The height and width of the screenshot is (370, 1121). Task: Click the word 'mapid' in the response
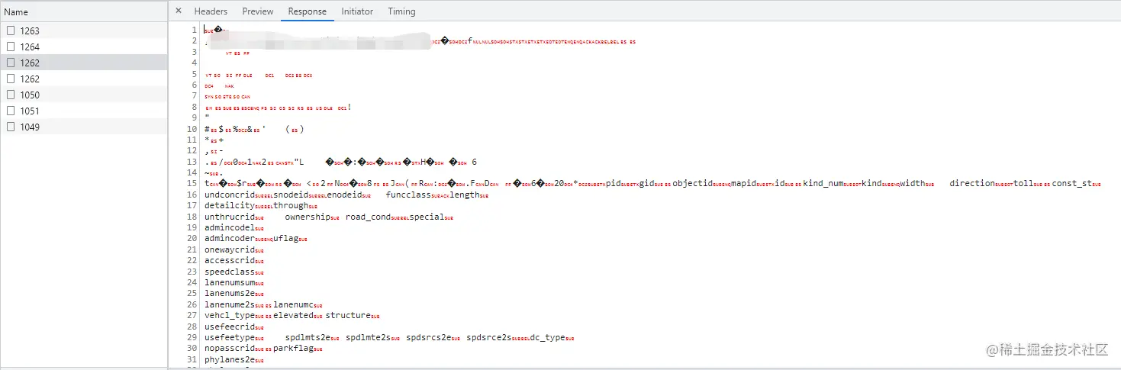pos(743,184)
